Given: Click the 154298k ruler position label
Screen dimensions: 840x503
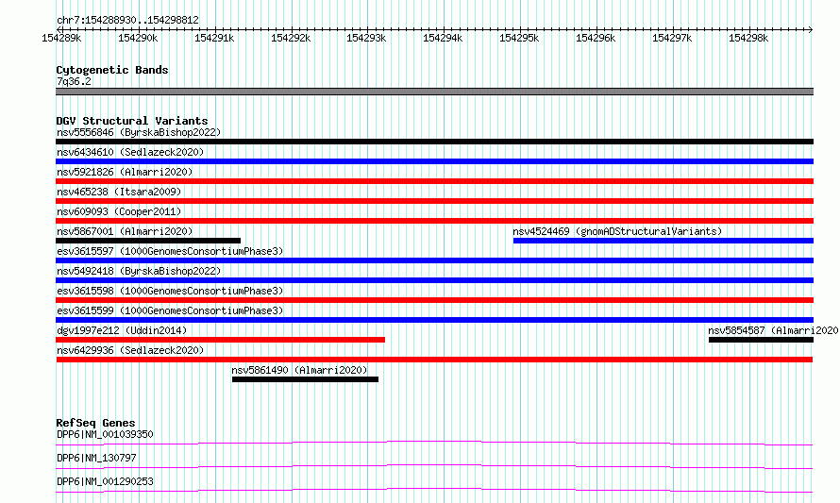Looking at the screenshot, I should pos(748,38).
